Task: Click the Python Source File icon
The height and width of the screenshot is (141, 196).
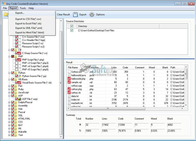Action: tap(20, 76)
